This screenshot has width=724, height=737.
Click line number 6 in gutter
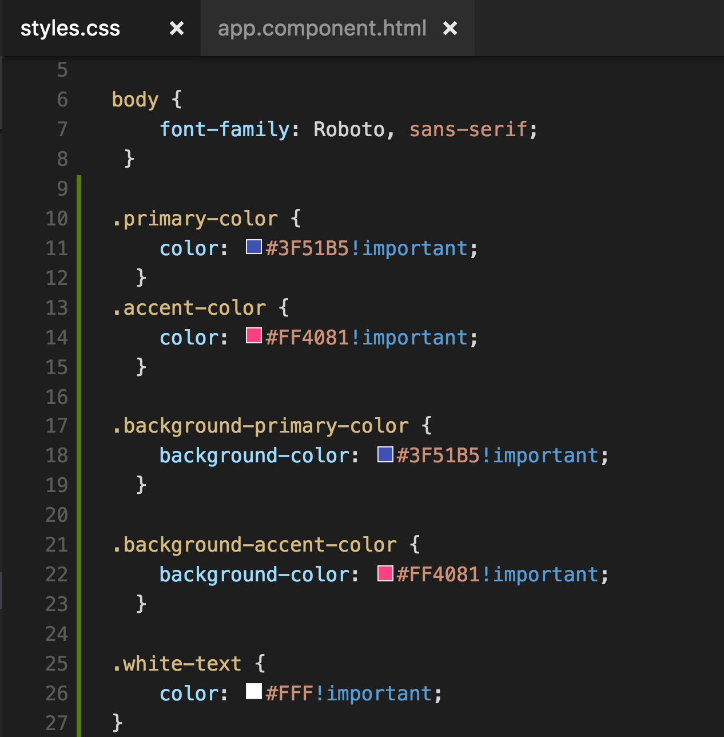point(62,100)
